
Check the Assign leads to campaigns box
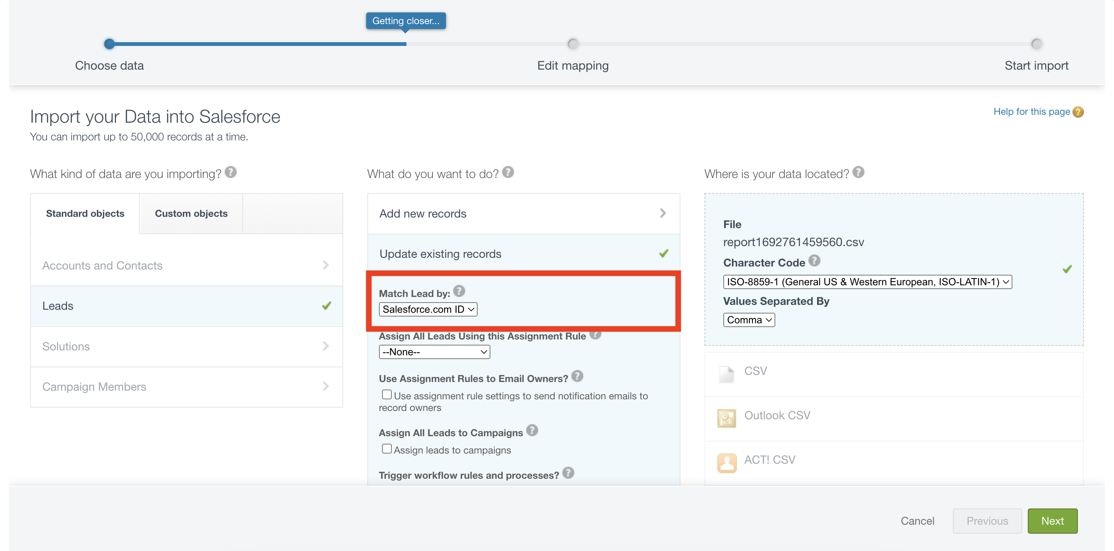(387, 449)
